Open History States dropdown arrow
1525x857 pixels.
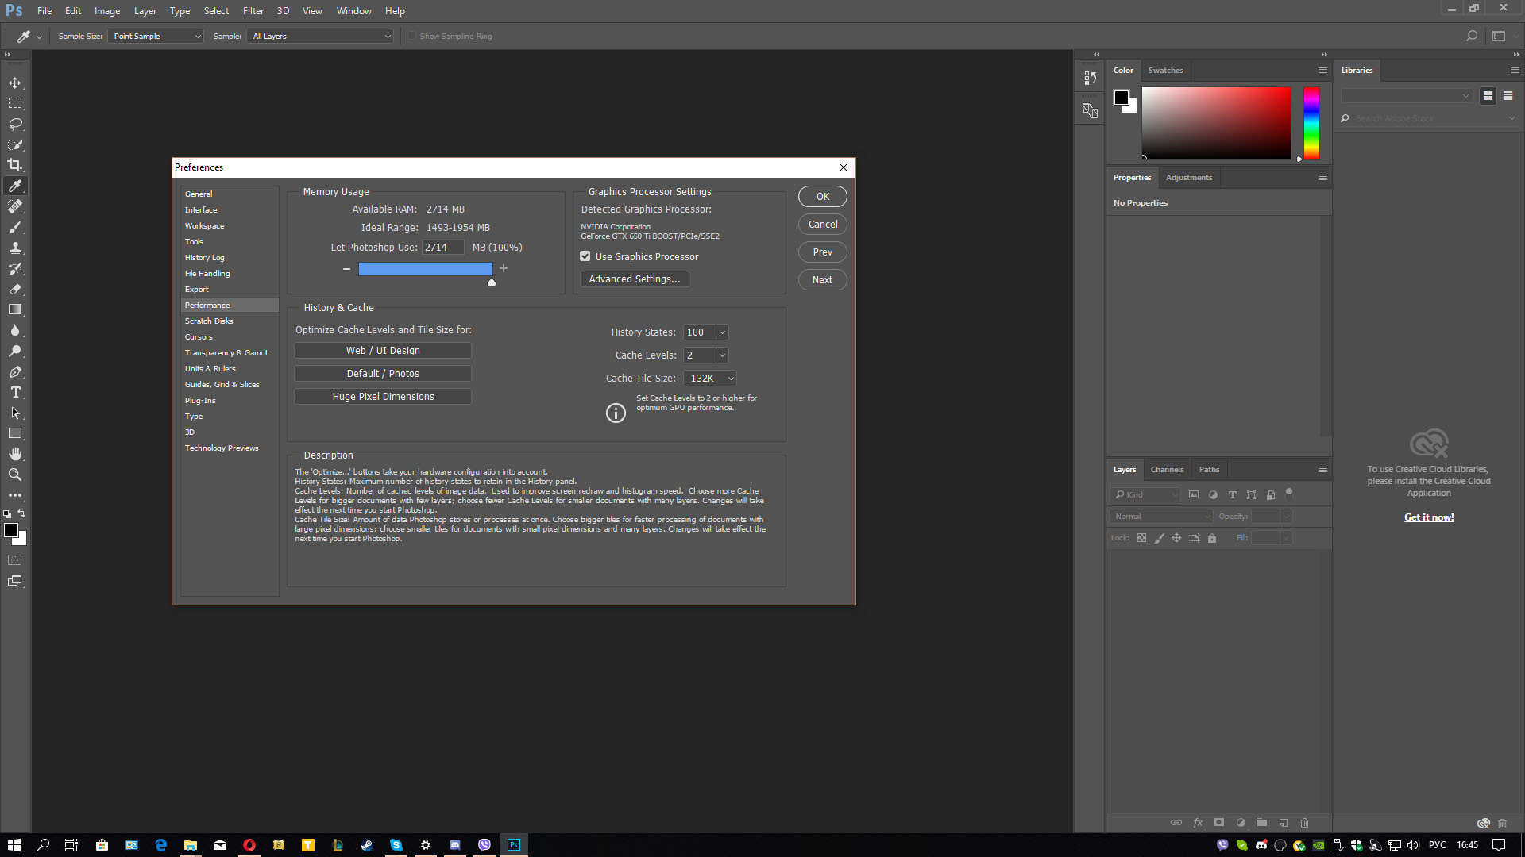pos(722,332)
